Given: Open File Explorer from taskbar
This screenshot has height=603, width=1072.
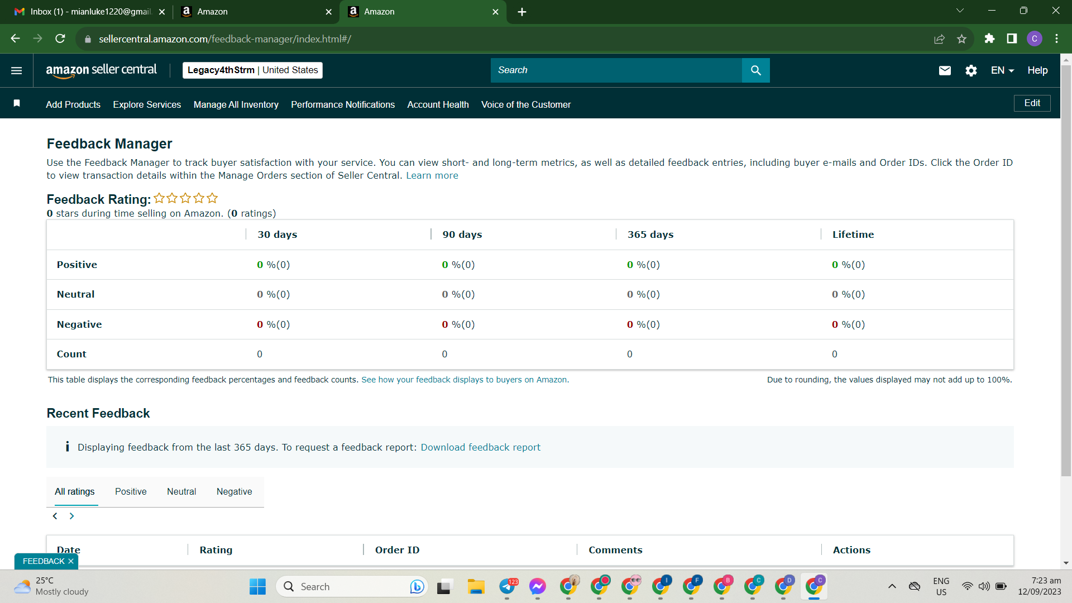Looking at the screenshot, I should tap(476, 586).
